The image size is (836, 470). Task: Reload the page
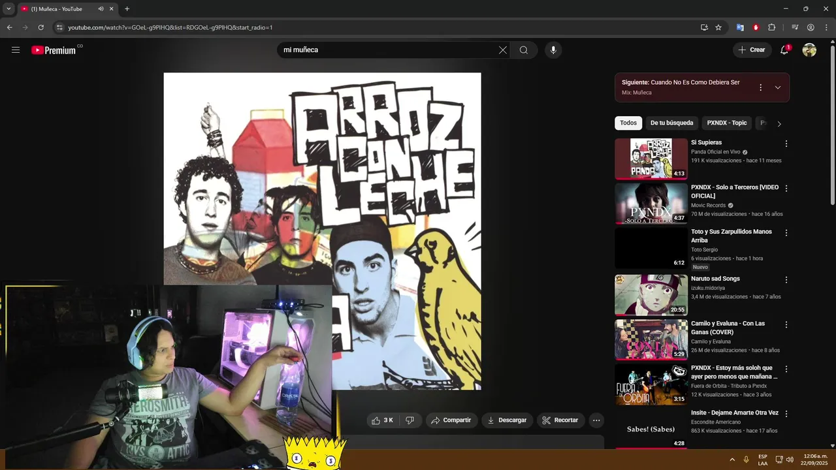40,27
